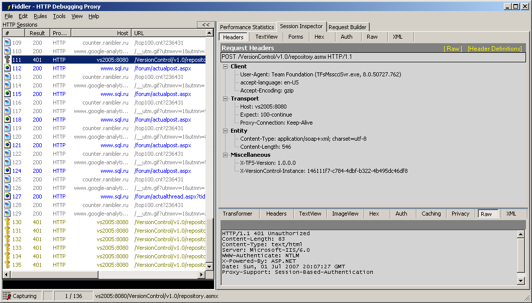Click the image icon of session 119

[x=7, y=128]
